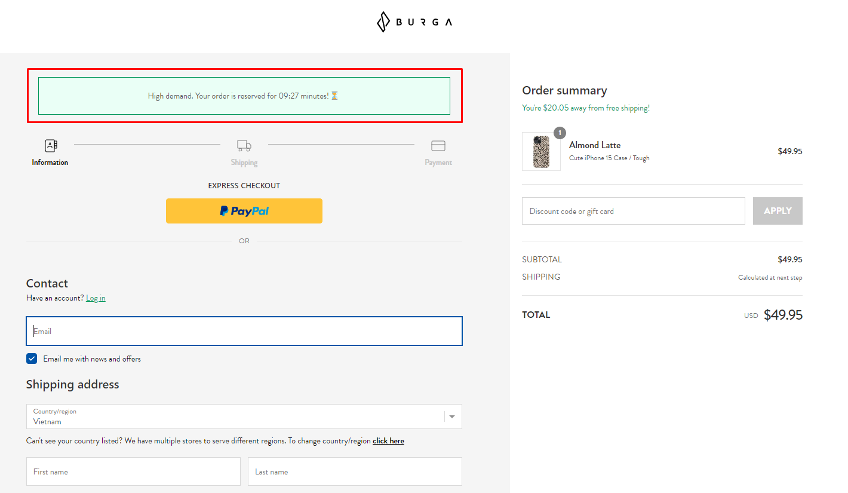Click the Information step label
848x493 pixels.
click(x=50, y=163)
